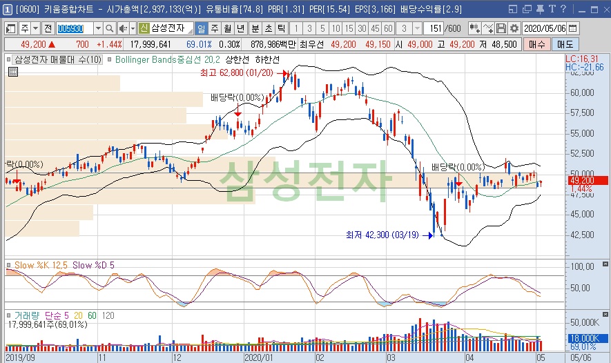Click the stock code input 005930

point(75,28)
